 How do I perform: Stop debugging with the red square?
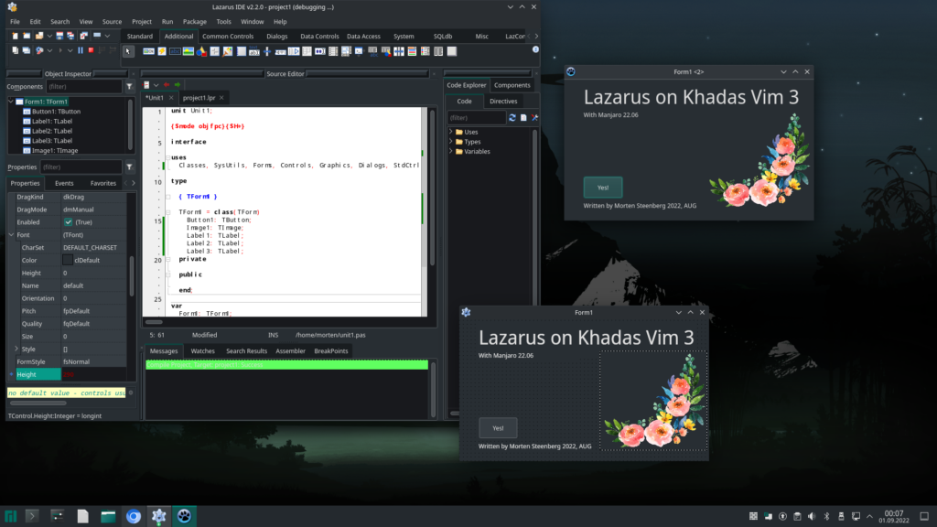(x=91, y=51)
